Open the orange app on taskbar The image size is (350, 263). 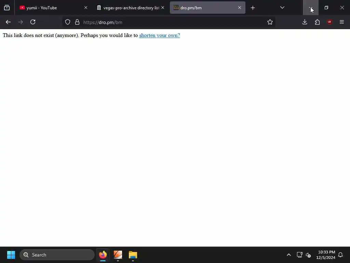pyautogui.click(x=118, y=255)
